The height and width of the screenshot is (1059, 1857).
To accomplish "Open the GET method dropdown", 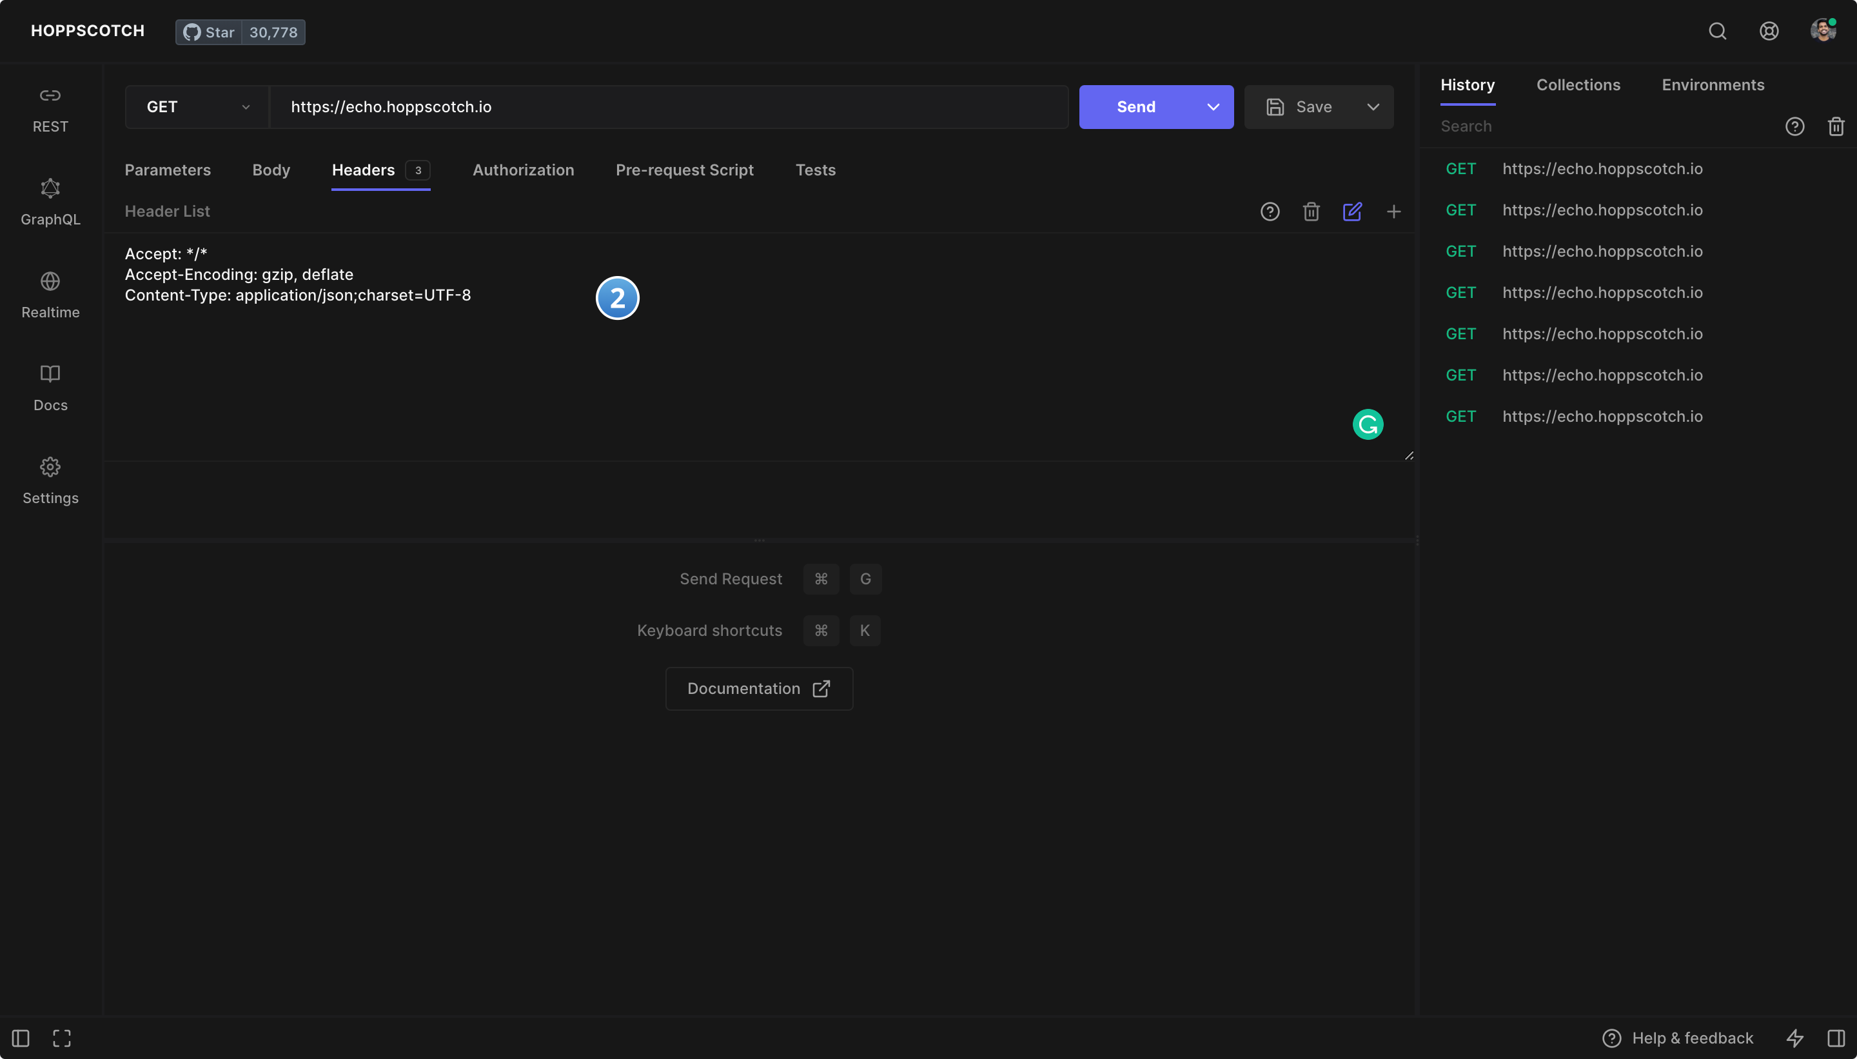I will [196, 107].
